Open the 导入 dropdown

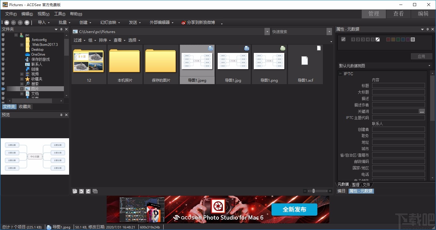43,23
